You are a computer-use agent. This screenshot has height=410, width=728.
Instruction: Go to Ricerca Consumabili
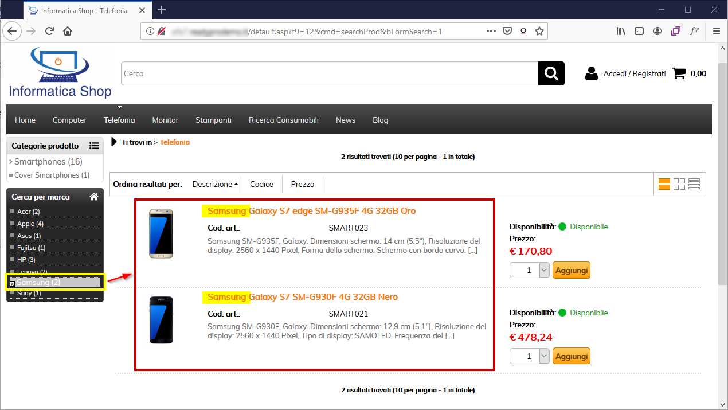284,120
